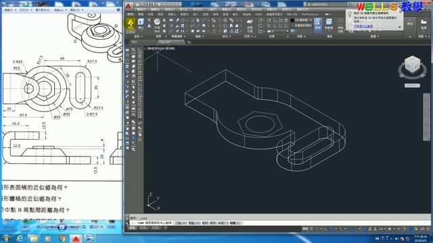The image size is (433, 243).
Task: Select the Move tool in Modify panel
Action: coord(225,20)
